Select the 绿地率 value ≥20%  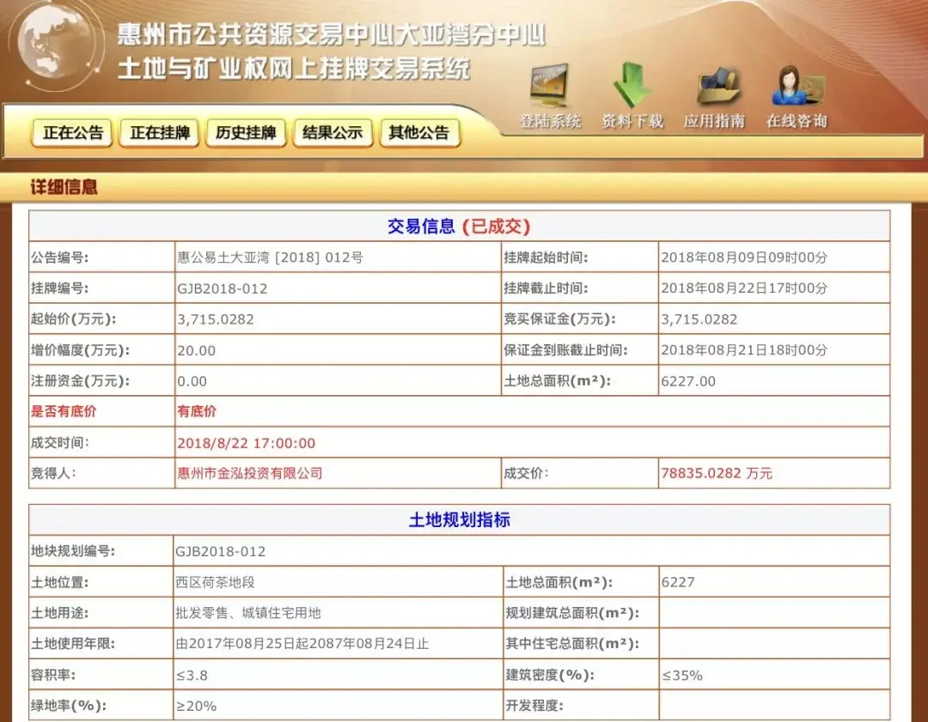pos(196,706)
